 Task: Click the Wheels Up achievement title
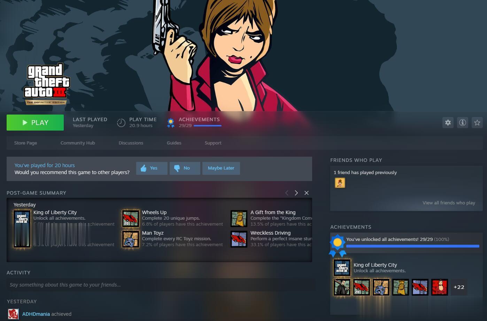pyautogui.click(x=154, y=212)
